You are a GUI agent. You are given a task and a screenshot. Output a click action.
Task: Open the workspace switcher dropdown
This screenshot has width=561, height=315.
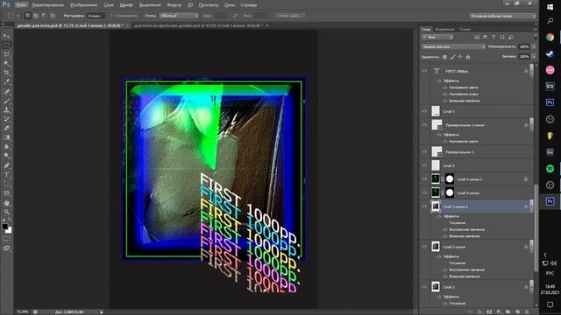[502, 16]
